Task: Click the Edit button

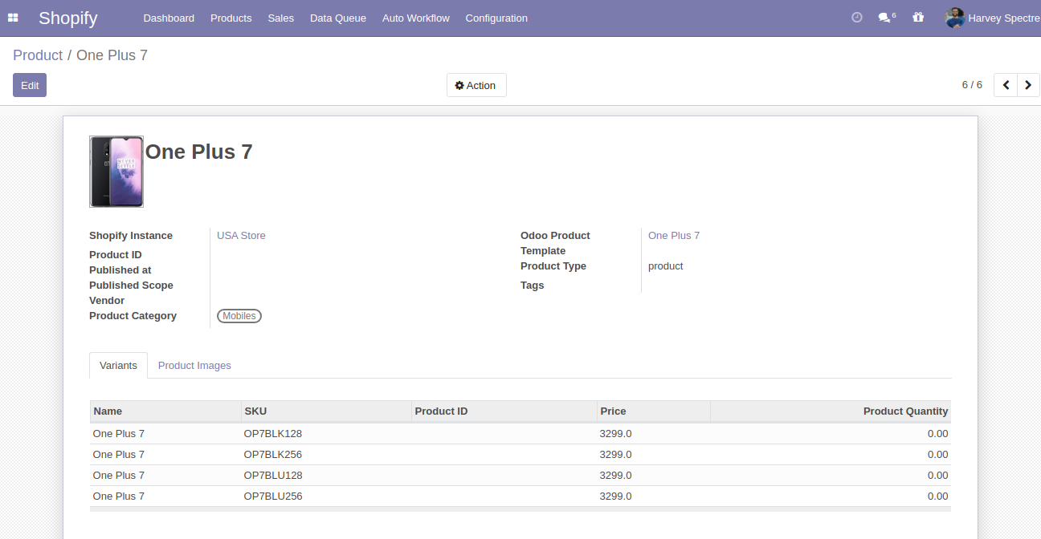Action: (x=30, y=85)
